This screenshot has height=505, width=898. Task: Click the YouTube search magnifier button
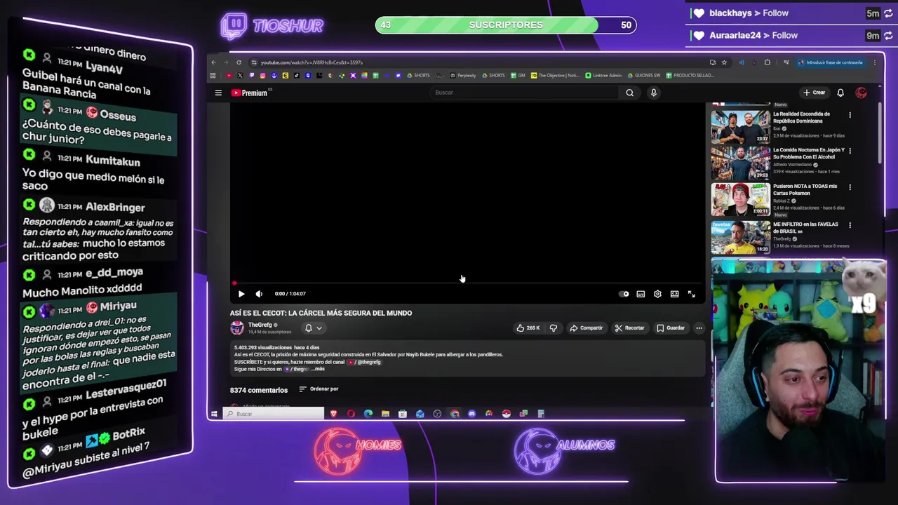pyautogui.click(x=629, y=93)
